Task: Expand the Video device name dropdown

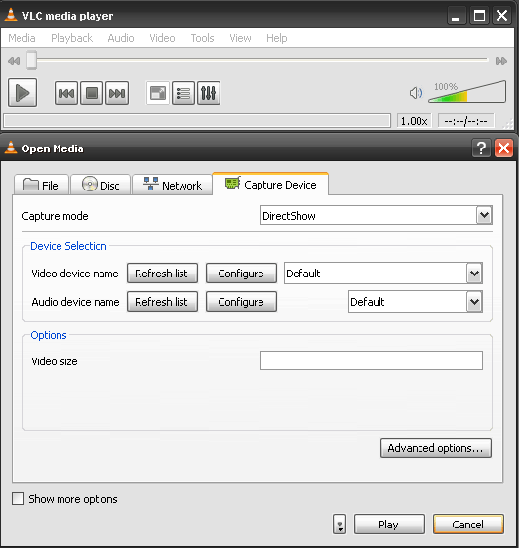Action: 474,273
